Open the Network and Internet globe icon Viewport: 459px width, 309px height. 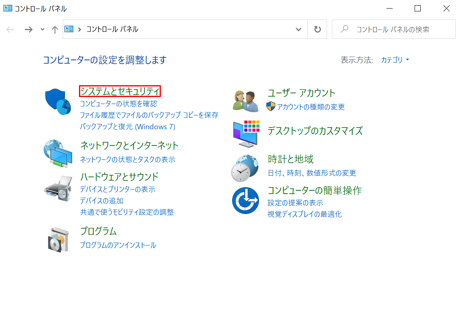[x=58, y=153]
